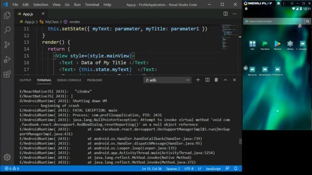Open the editor More Actions ellipsis
312x175 pixels.
click(234, 14)
